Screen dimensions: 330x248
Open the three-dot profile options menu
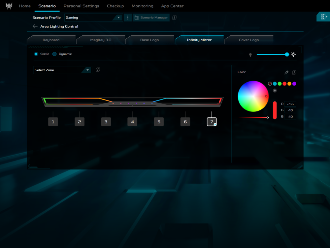pyautogui.click(x=128, y=18)
